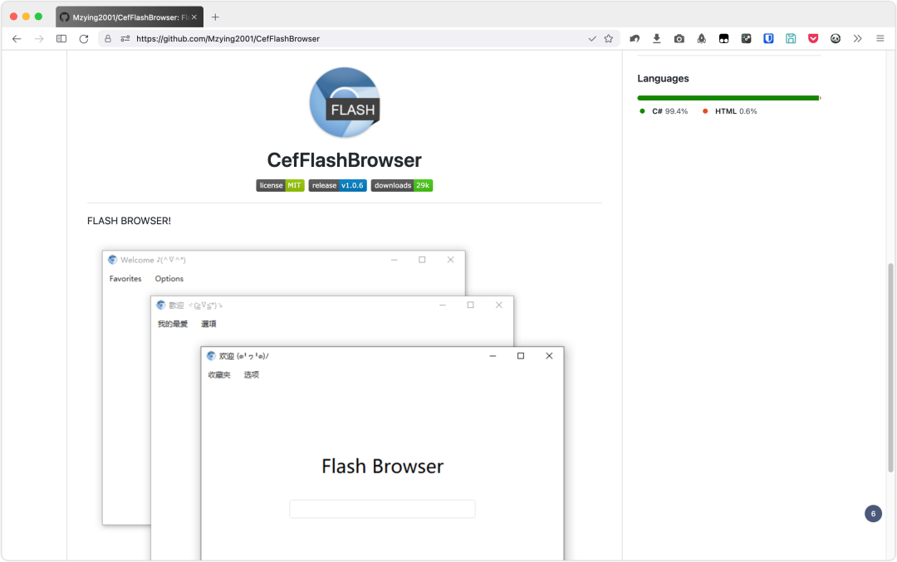
Task: Click the dark graph extension icon
Action: (x=746, y=39)
